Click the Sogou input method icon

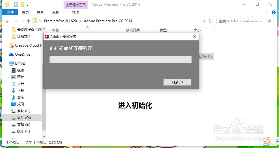point(267,141)
